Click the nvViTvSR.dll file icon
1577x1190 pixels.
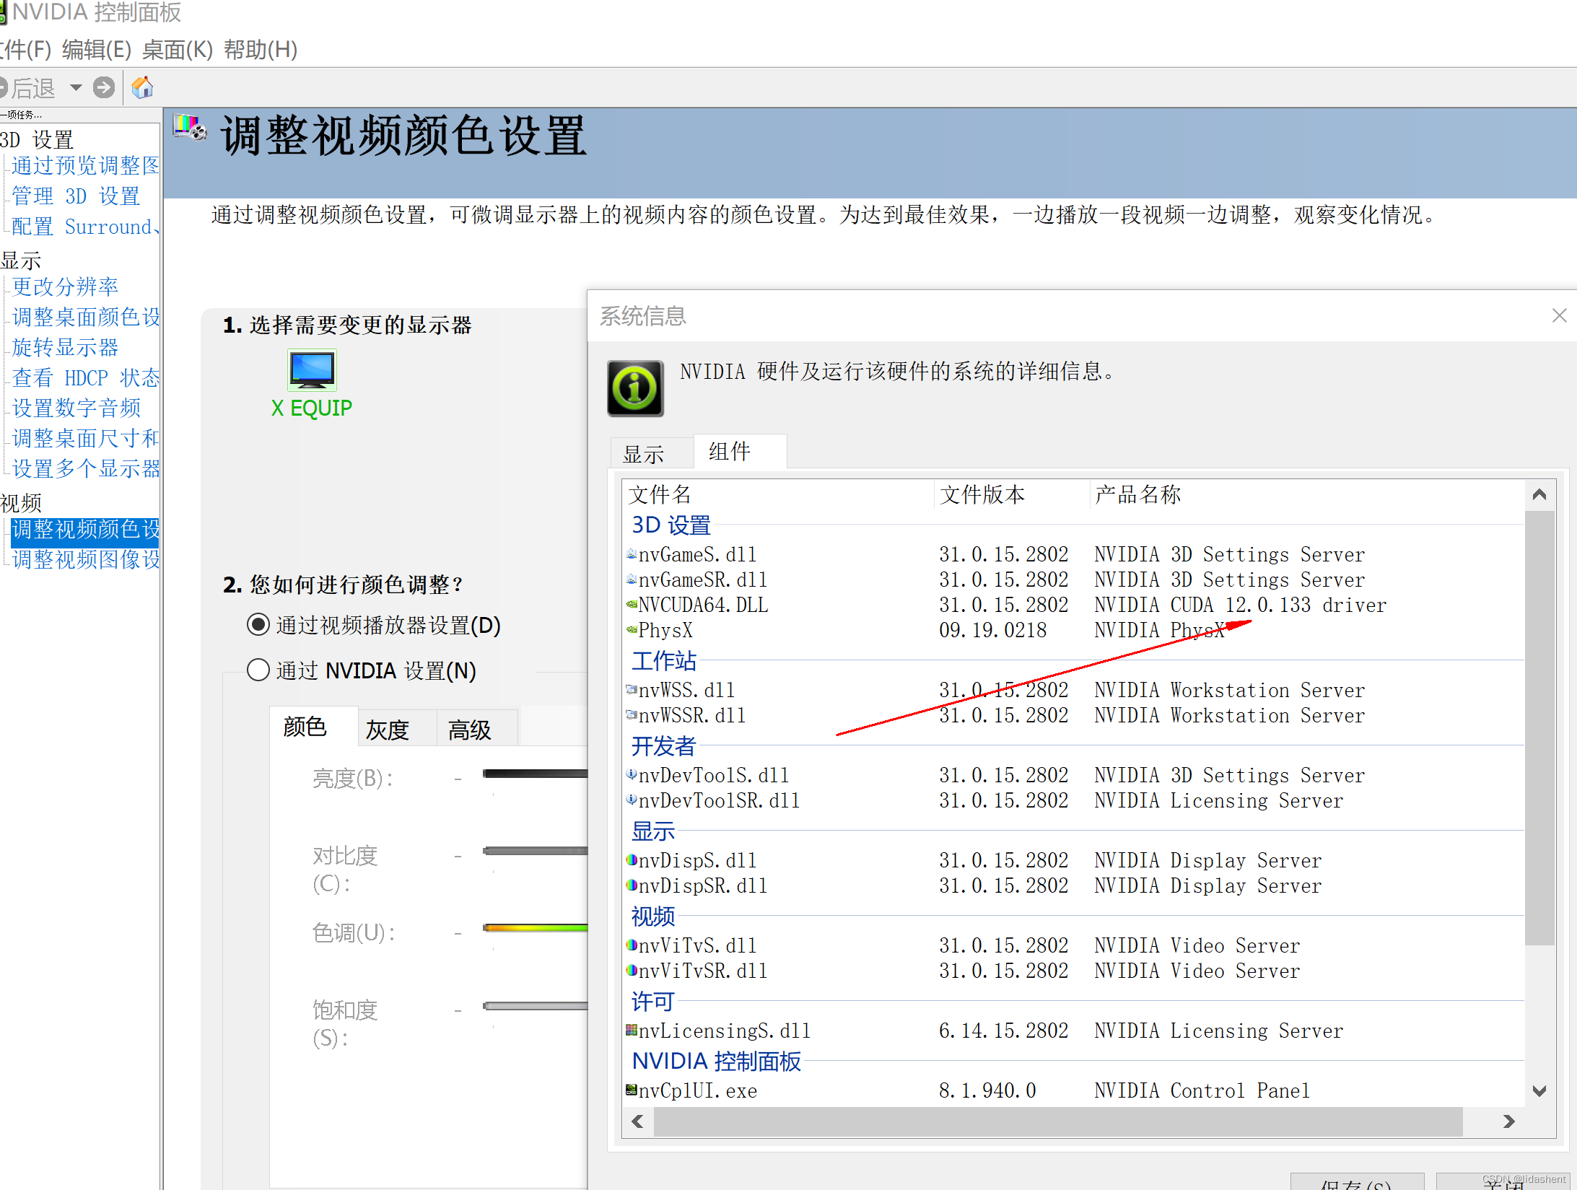tap(632, 971)
